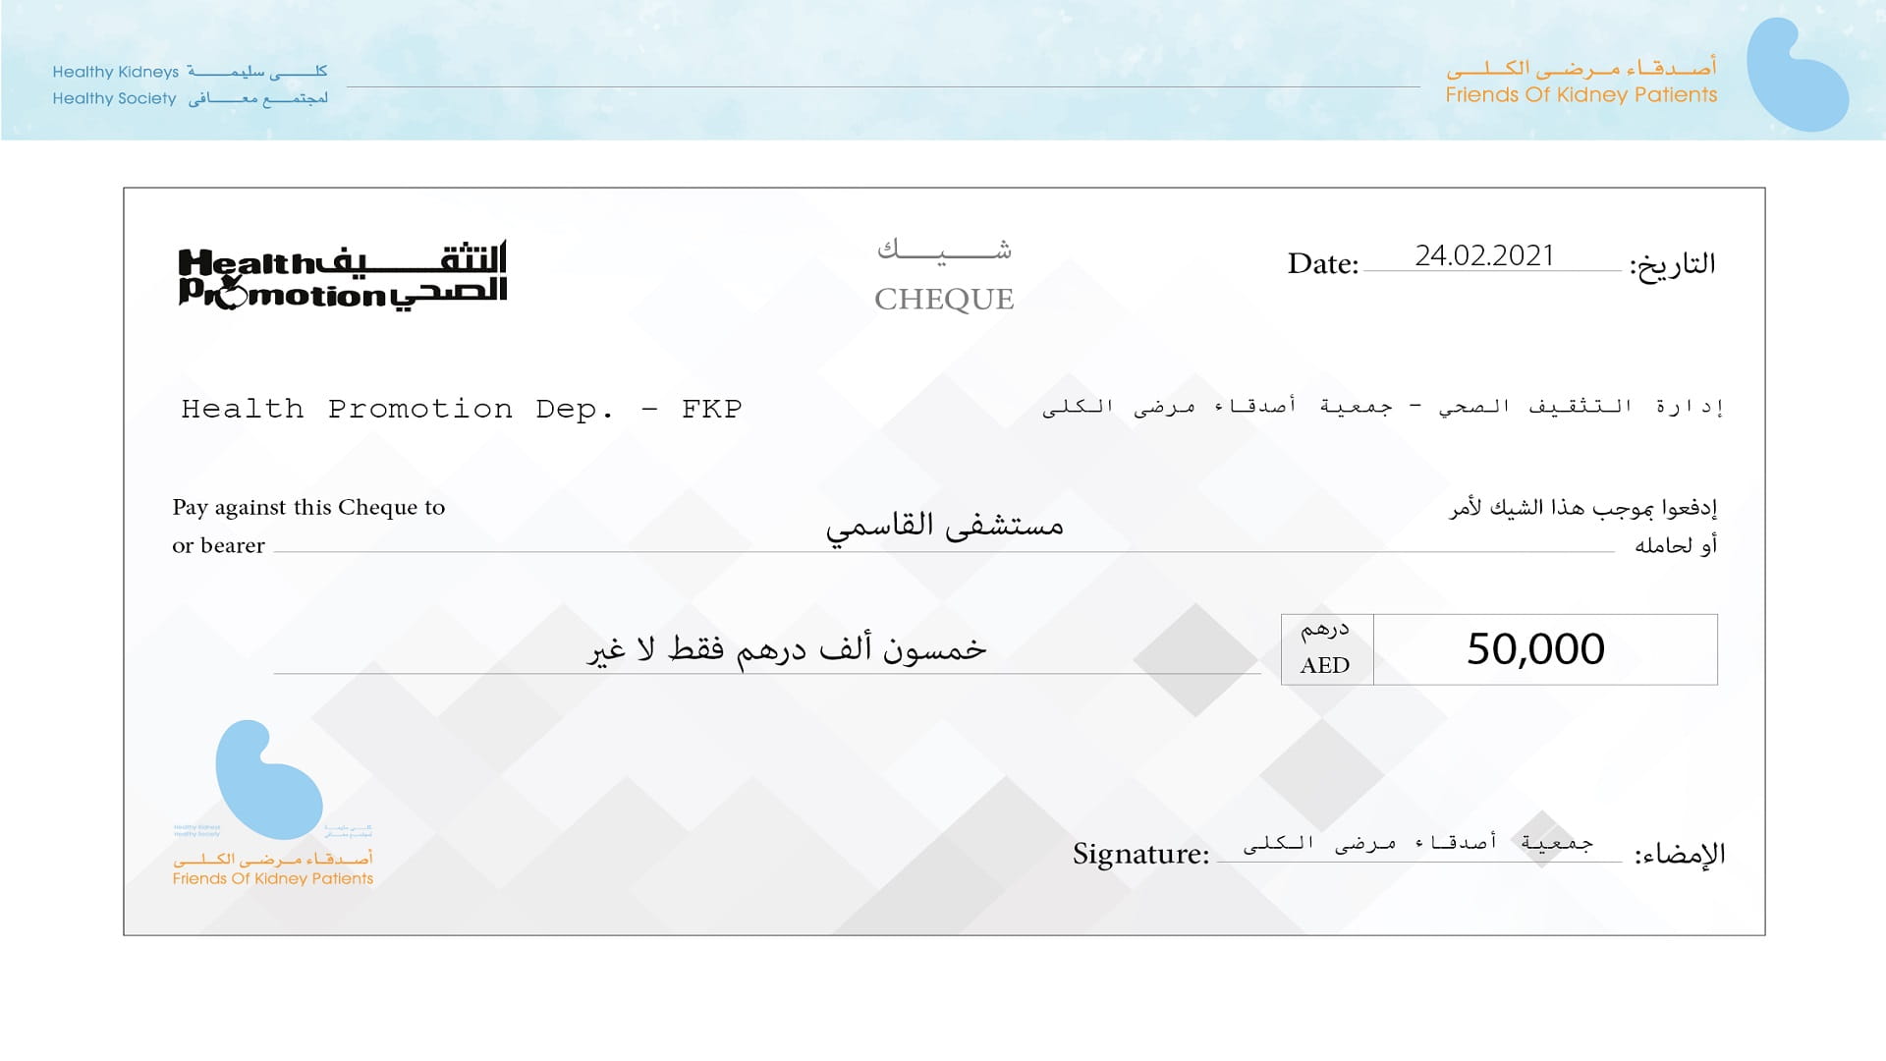Click the AED currency label box

(x=1322, y=647)
